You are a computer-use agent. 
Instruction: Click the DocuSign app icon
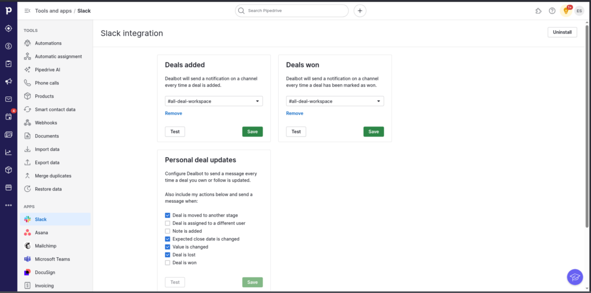27,272
